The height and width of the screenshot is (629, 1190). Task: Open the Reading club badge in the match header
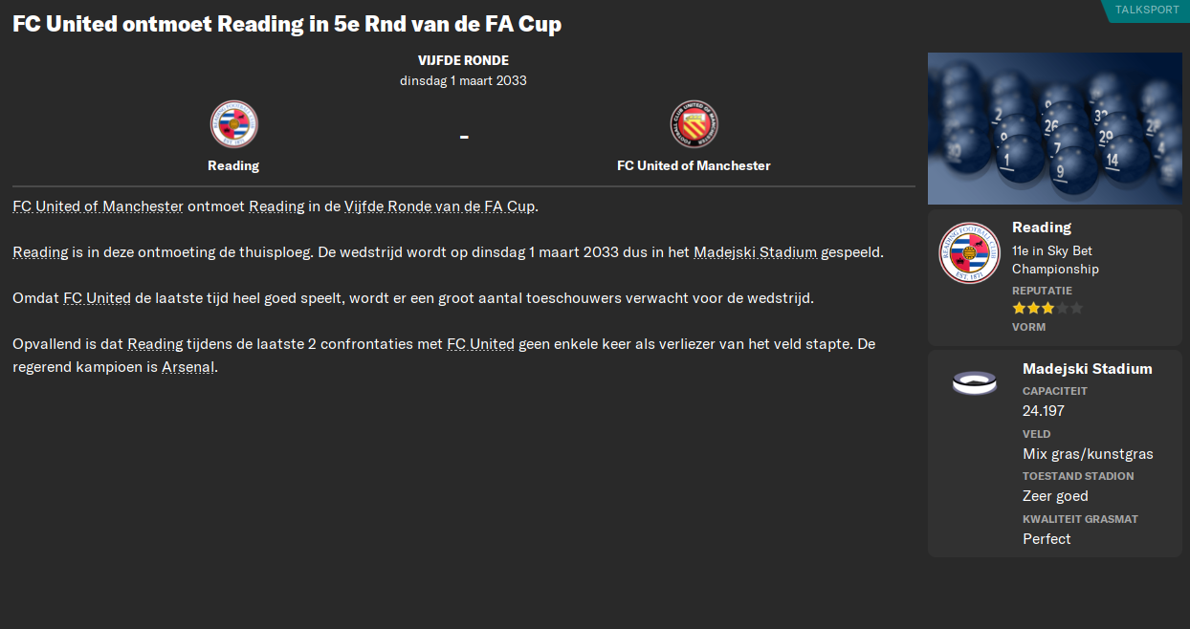coord(233,123)
